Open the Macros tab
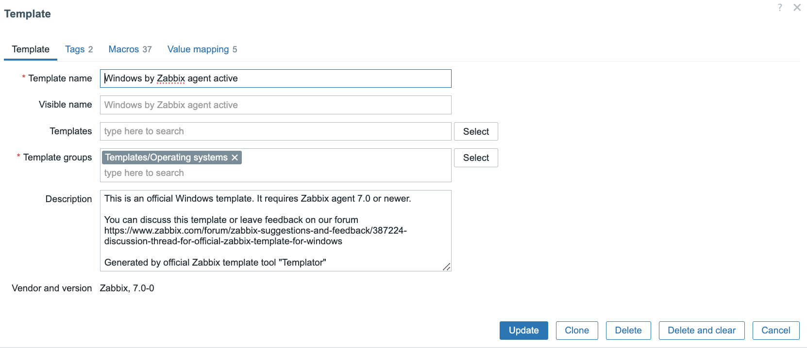 click(x=130, y=49)
